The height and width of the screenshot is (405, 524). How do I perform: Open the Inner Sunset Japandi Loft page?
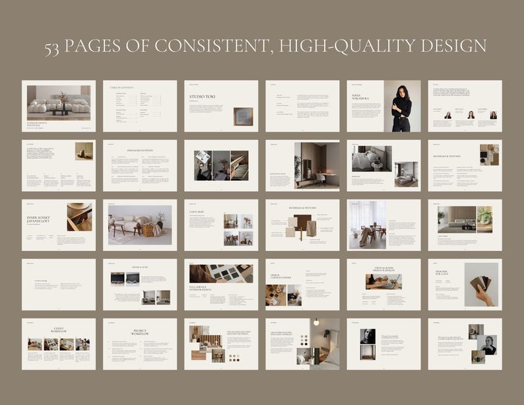(59, 225)
